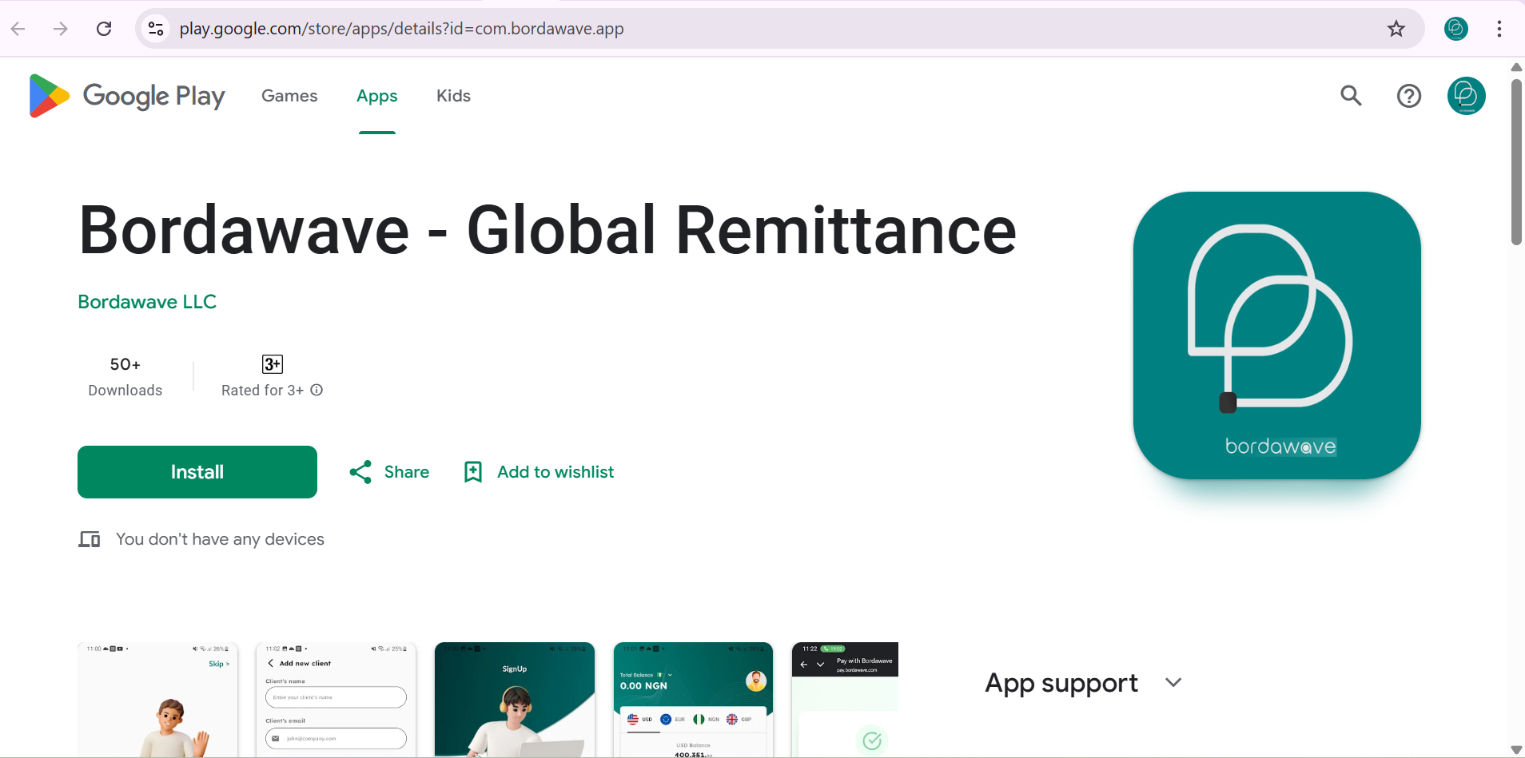
Task: View site information icon in address bar
Action: 156,29
